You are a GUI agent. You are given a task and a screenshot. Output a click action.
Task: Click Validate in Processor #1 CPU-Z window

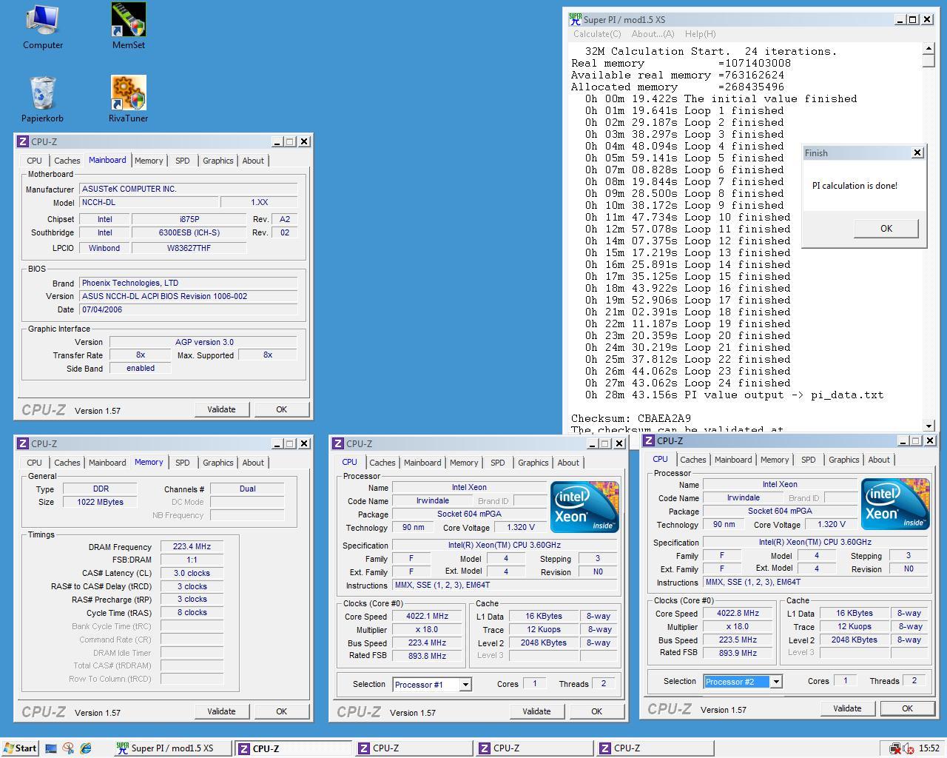pos(536,711)
